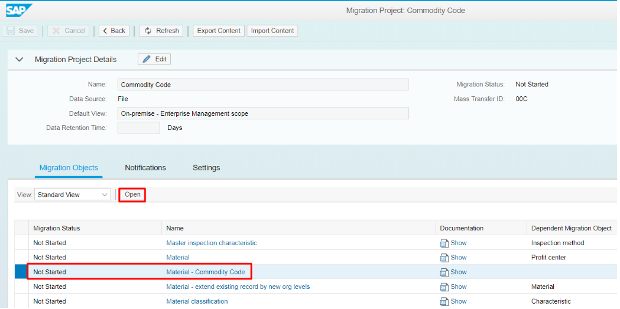Image resolution: width=620 pixels, height=309 pixels.
Task: Edit the migration project details
Action: pyautogui.click(x=154, y=59)
